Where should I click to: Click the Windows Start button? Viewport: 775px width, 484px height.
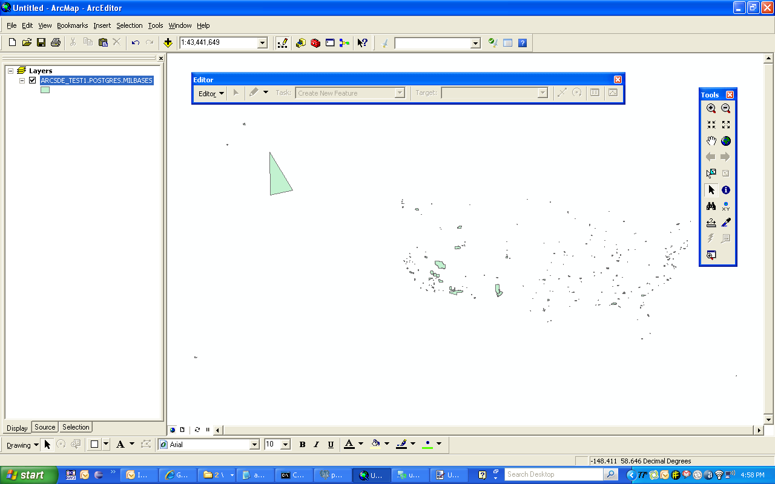pyautogui.click(x=28, y=475)
